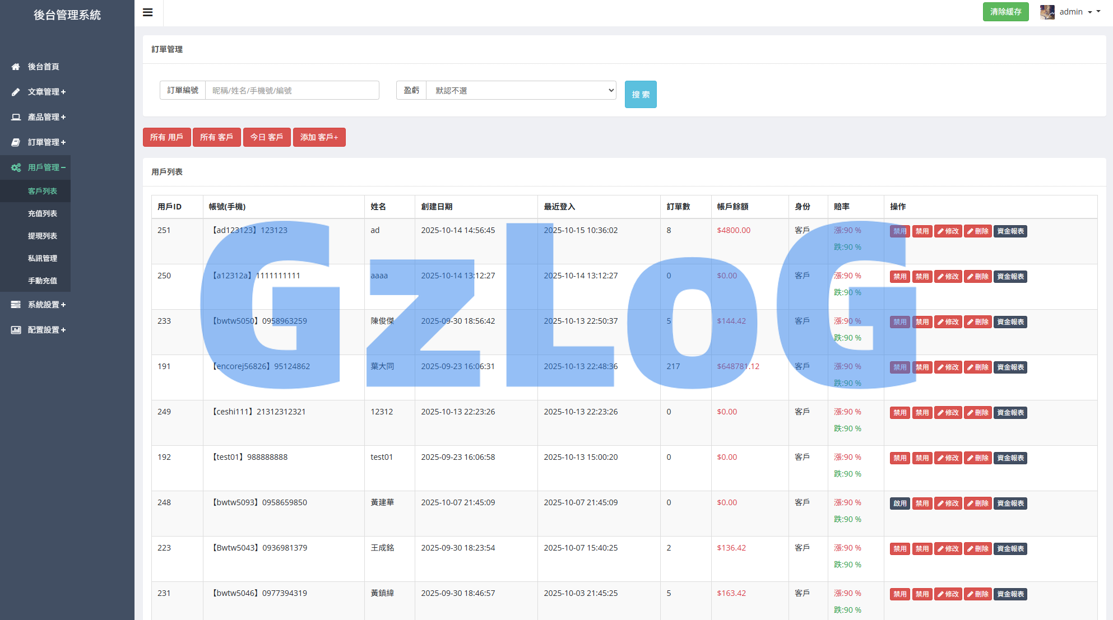The height and width of the screenshot is (620, 1113).
Task: Enable user 248 with the 啟用 button
Action: (x=899, y=504)
